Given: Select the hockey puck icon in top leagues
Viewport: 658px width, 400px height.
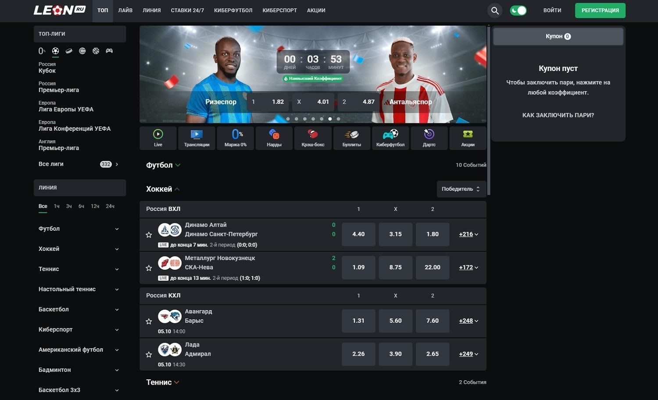Looking at the screenshot, I should pyautogui.click(x=69, y=51).
